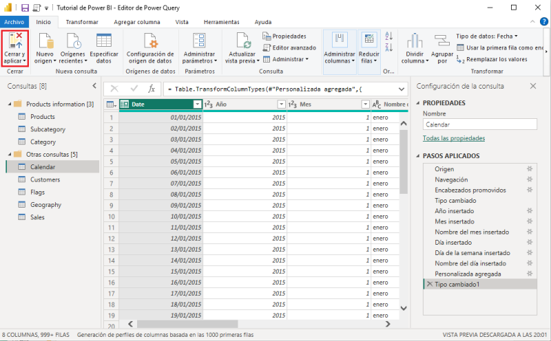This screenshot has width=551, height=341.
Task: Open gear for Personalizada agregada step
Action: [x=530, y=274]
